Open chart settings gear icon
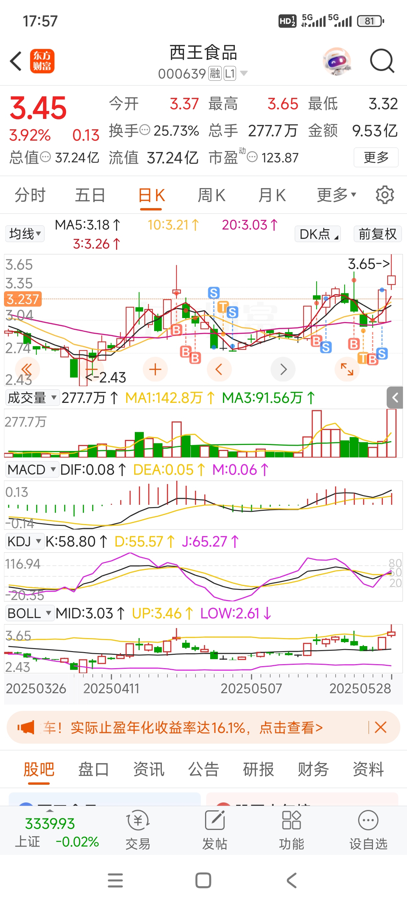407x906 pixels. tap(385, 195)
